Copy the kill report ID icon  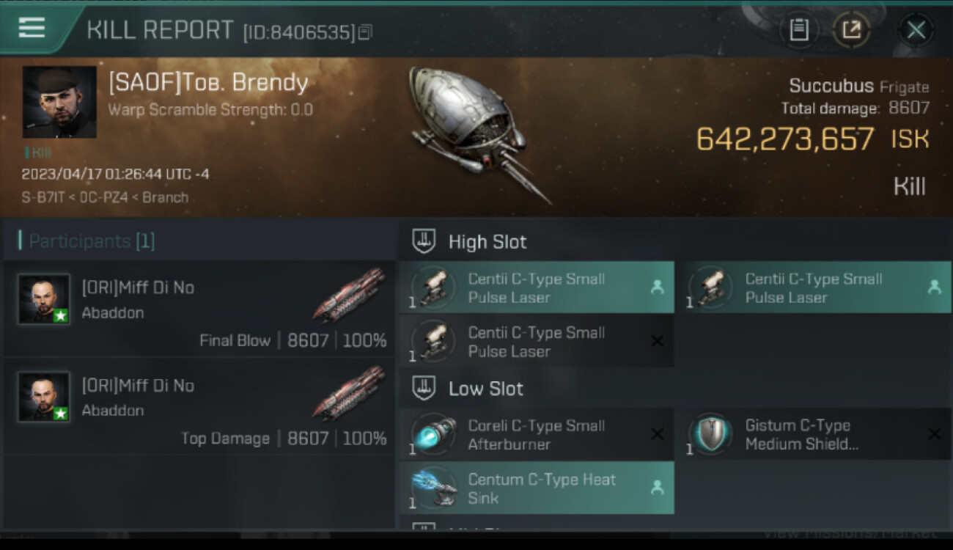pos(365,32)
